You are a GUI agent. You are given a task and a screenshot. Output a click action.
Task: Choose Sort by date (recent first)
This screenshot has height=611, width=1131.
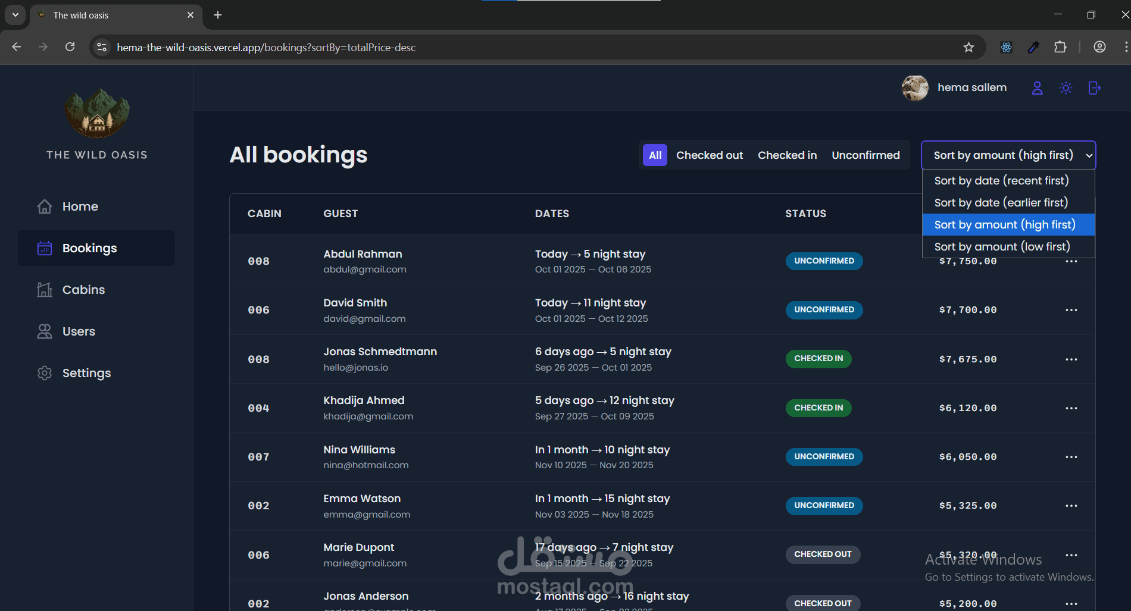click(1001, 181)
